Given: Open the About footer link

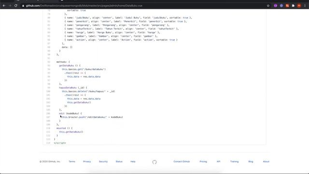Looking at the screenshot, I should [x=266, y=161].
